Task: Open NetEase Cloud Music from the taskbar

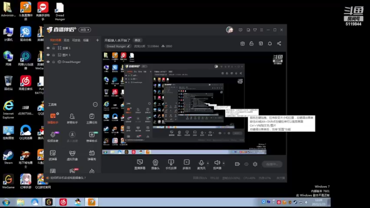Action: tap(63, 202)
